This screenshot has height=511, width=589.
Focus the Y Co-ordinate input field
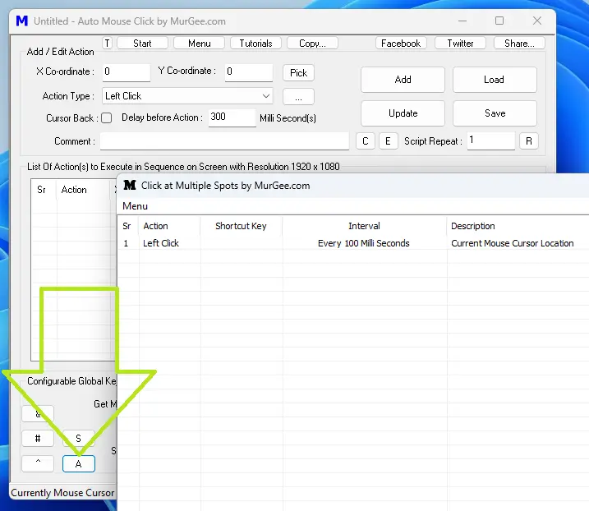pos(249,72)
